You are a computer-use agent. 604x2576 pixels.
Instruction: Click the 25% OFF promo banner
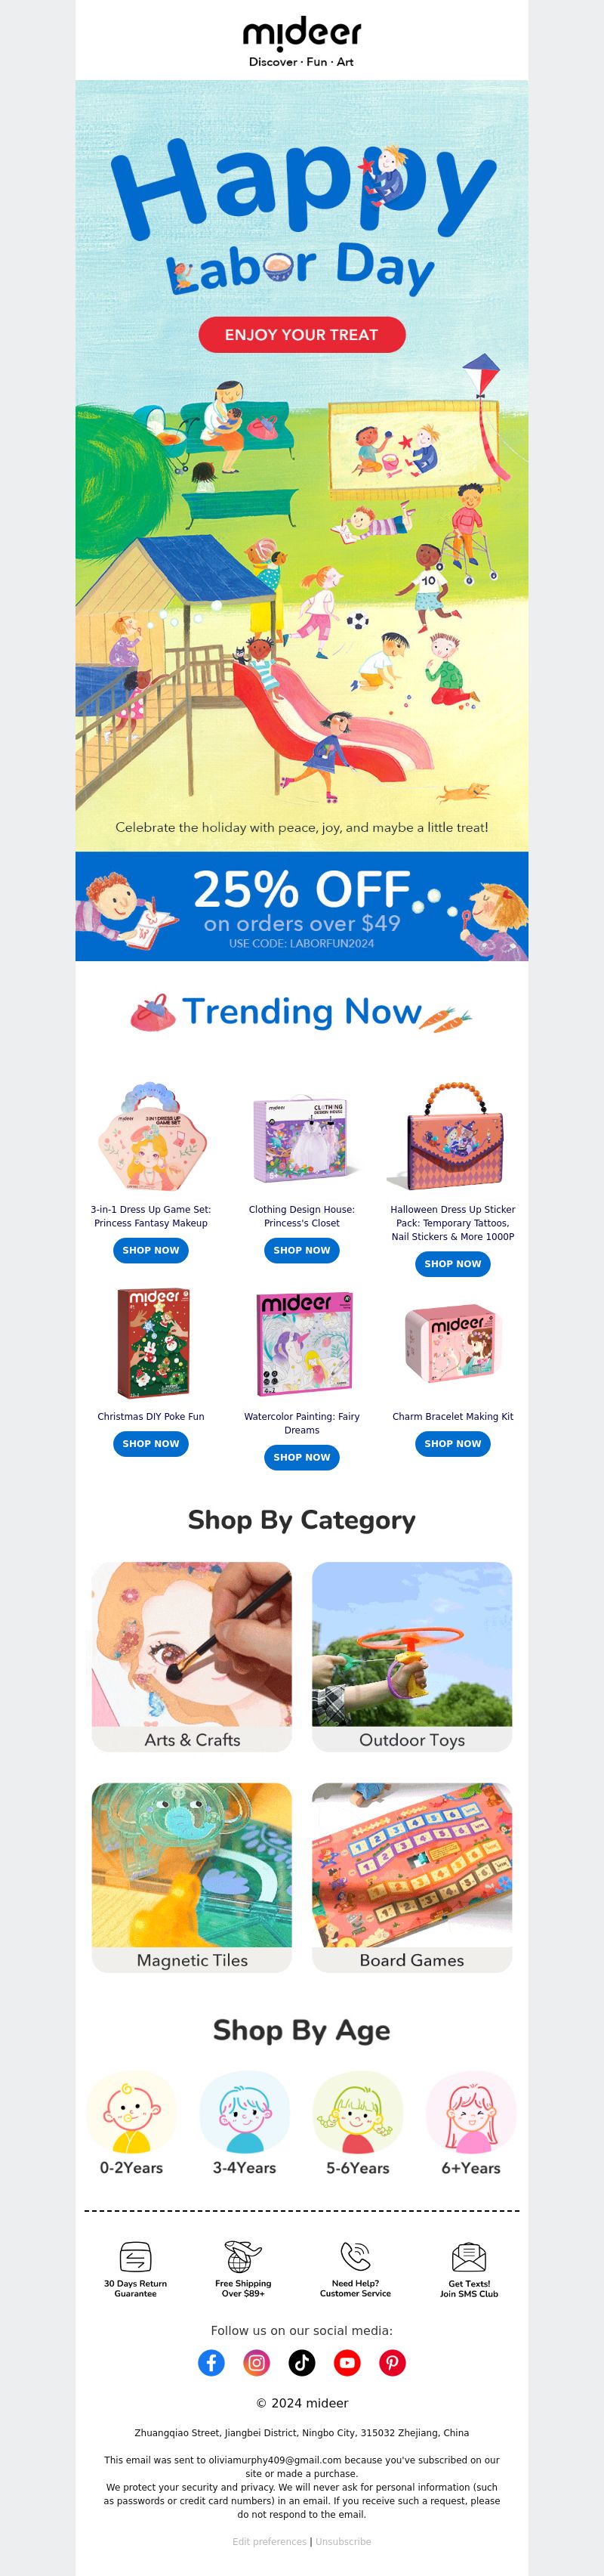(x=301, y=906)
